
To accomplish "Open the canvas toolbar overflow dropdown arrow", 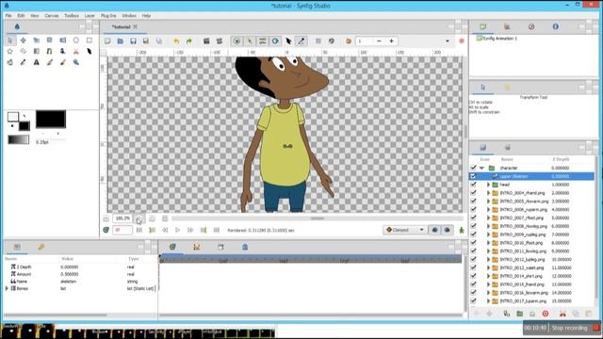I will 448,41.
